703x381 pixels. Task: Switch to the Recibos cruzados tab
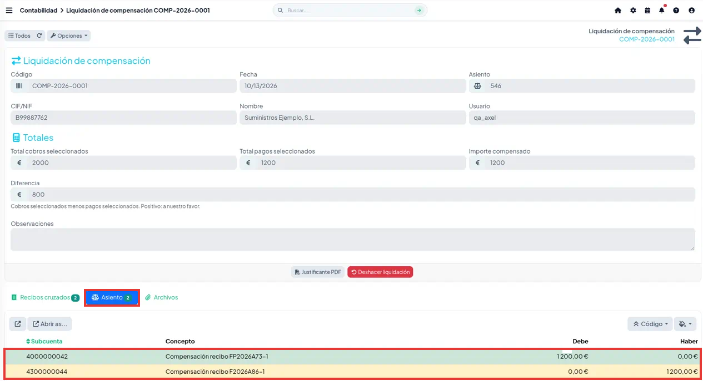[45, 298]
